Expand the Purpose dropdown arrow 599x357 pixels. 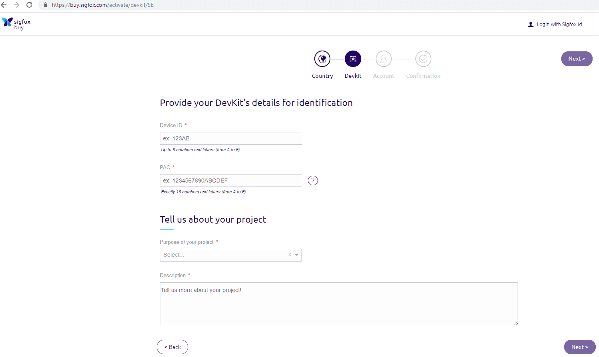point(297,255)
